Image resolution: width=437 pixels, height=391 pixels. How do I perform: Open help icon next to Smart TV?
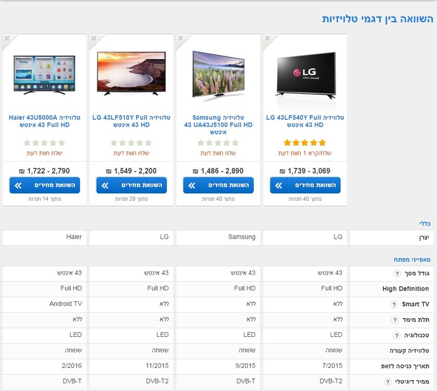click(394, 304)
